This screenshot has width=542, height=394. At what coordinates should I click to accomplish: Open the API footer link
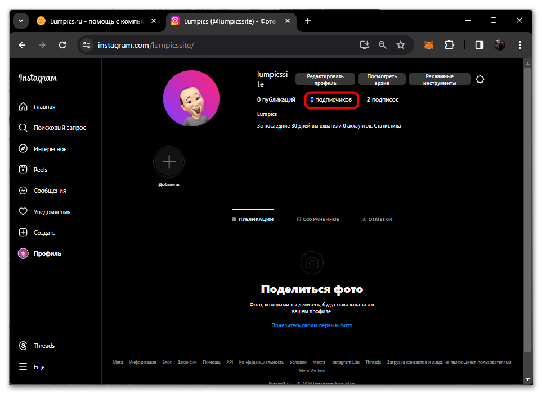[x=230, y=362]
